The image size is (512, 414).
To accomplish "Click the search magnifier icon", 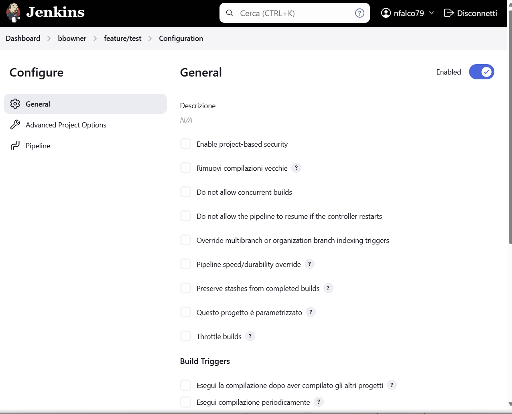I will click(x=230, y=13).
